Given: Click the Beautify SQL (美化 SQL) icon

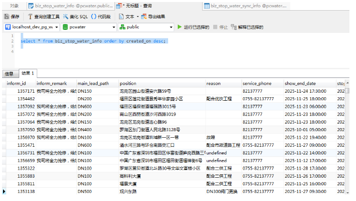Looking at the screenshot, I should click(x=66, y=17).
